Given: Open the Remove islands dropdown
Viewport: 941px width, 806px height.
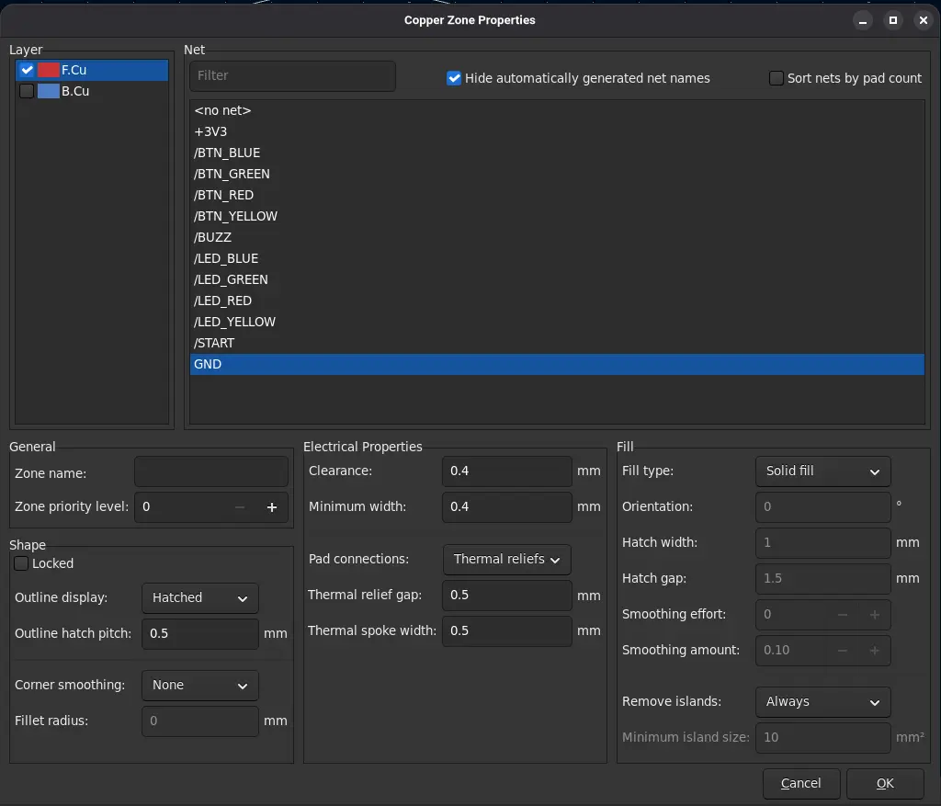Looking at the screenshot, I should pyautogui.click(x=822, y=702).
